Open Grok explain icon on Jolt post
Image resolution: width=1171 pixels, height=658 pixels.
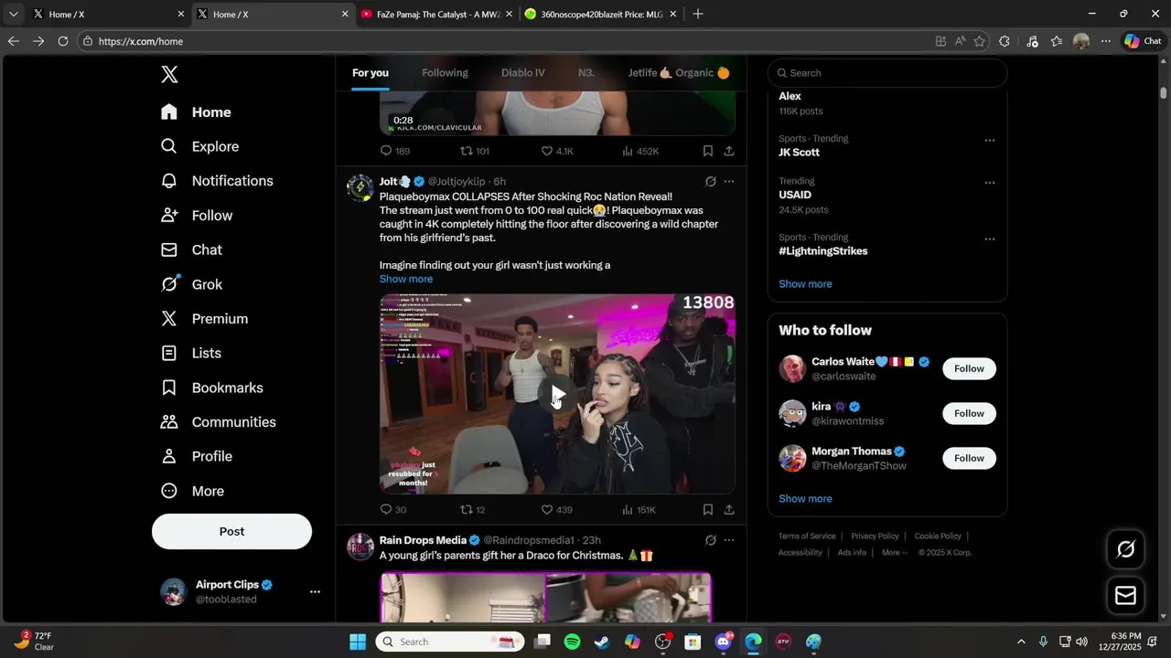pos(710,182)
